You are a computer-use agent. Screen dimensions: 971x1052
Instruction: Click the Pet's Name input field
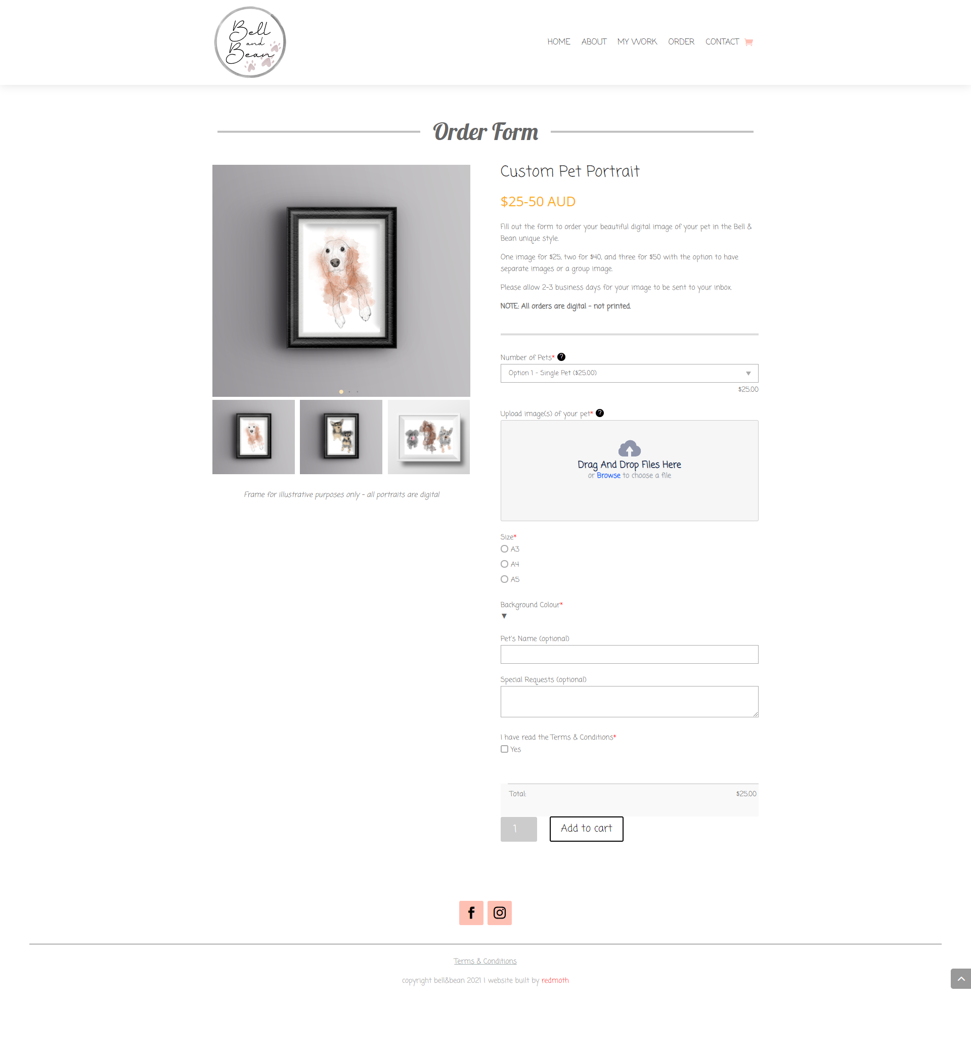coord(629,654)
